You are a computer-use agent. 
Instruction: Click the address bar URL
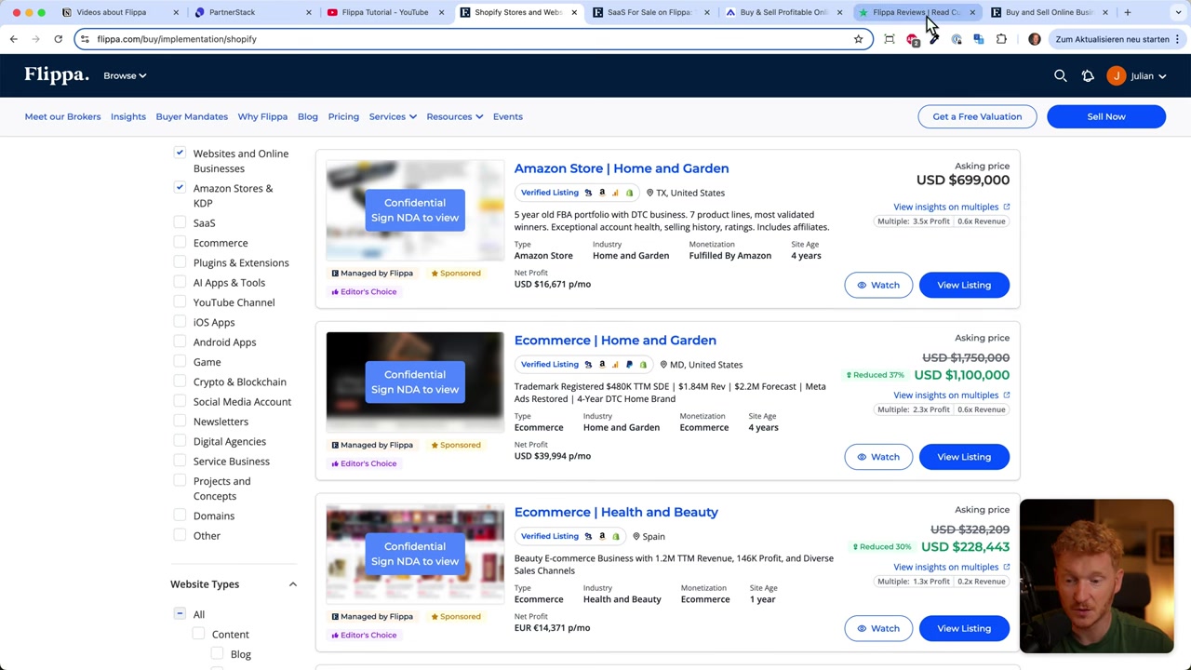[x=177, y=39]
